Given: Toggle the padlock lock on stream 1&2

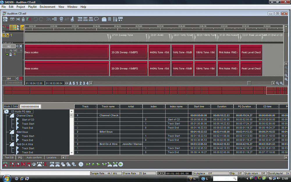Looking at the screenshot, I should pos(10,54).
